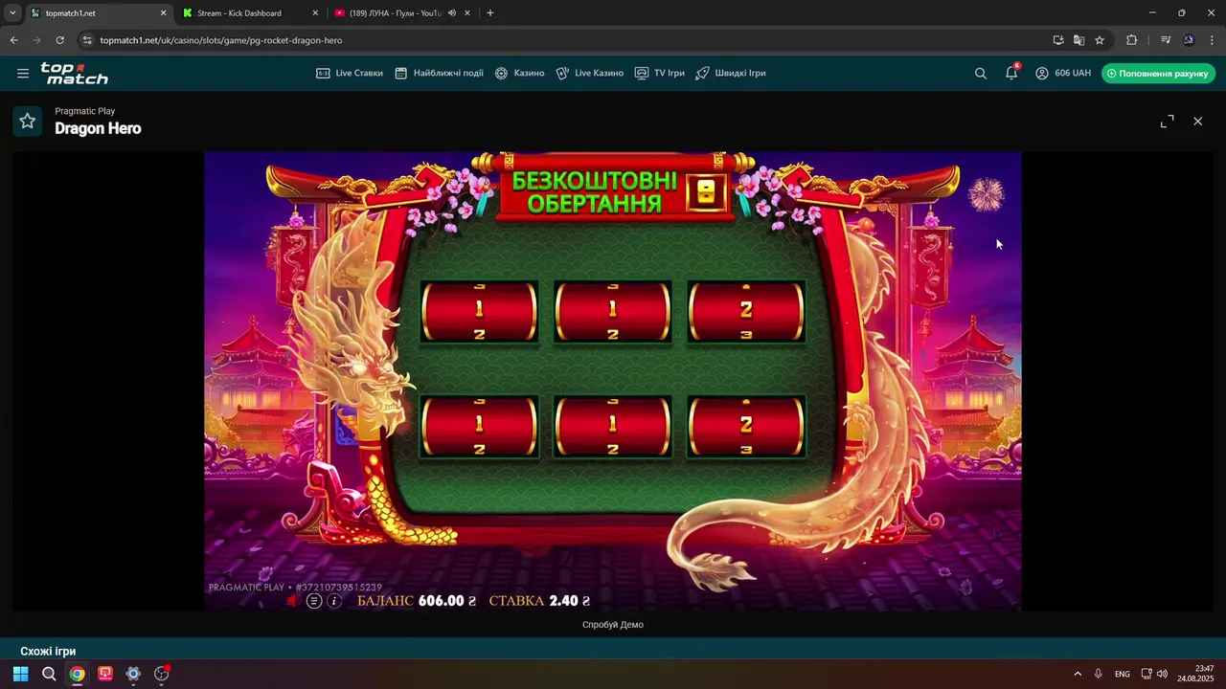Open TV Ігри section
This screenshot has height=689, width=1226.
[659, 73]
